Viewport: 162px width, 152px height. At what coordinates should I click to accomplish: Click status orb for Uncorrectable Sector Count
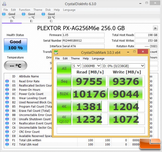(7, 128)
